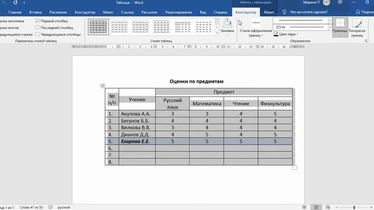374x210 pixels.
Task: Select the third table style thumbnail
Action: point(140,27)
